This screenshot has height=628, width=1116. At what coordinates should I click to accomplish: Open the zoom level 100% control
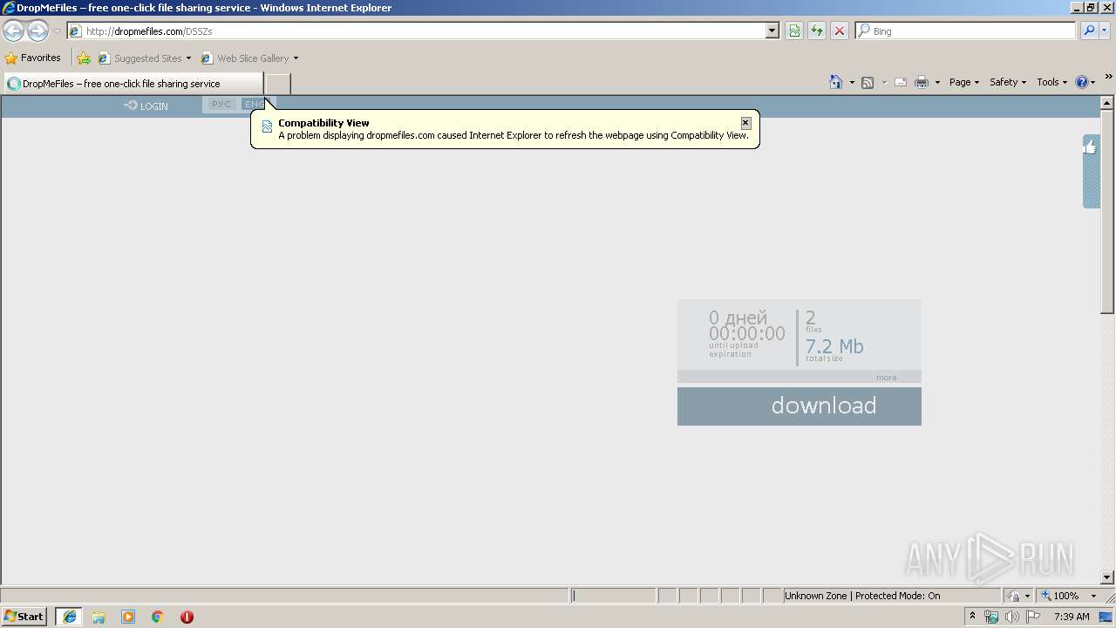coord(1060,596)
